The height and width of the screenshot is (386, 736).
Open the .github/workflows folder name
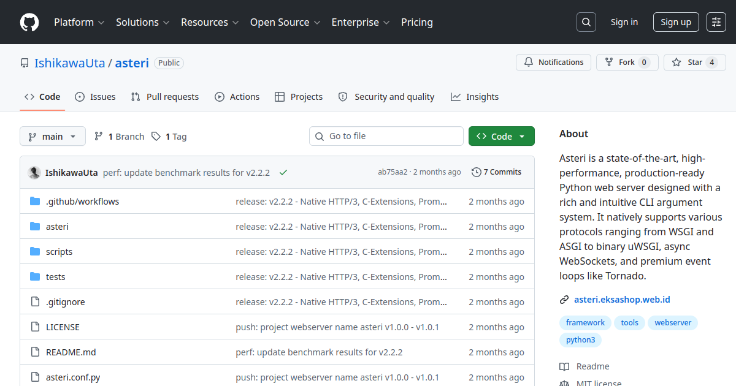pyautogui.click(x=83, y=202)
